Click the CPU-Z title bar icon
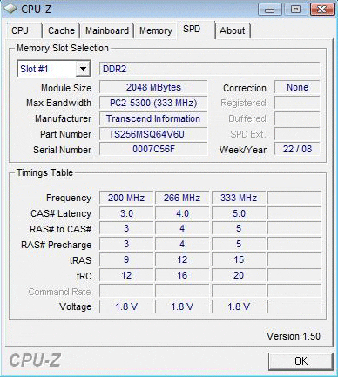Screen dimensions: 338x377 click(x=10, y=9)
